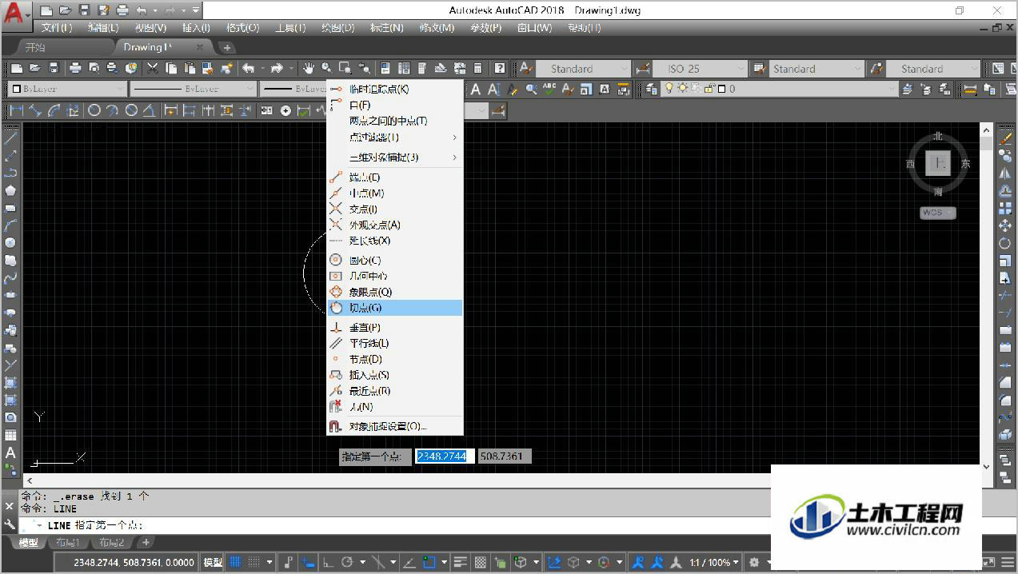
Task: Open the annotation scale 1:1 / 100% dropdown
Action: (x=714, y=563)
